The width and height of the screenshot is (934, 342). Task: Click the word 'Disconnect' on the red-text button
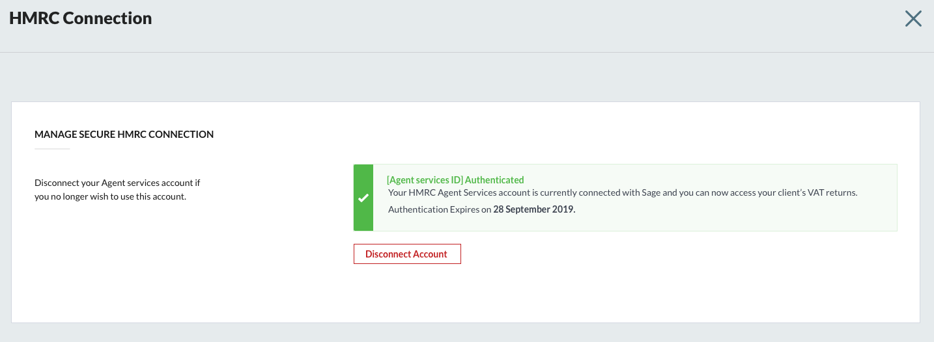(x=388, y=254)
